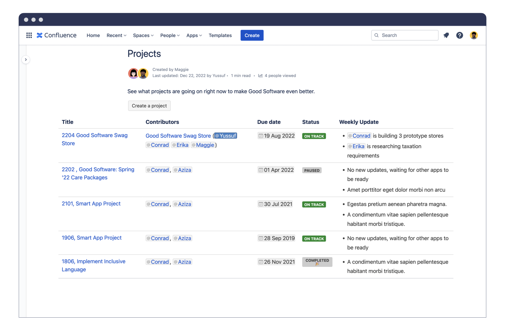Click @Conrad in Swag Store contributors
The width and height of the screenshot is (505, 330).
[158, 145]
